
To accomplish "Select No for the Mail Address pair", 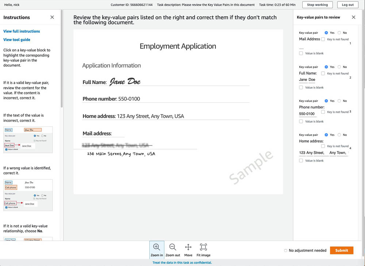I will 339,33.
